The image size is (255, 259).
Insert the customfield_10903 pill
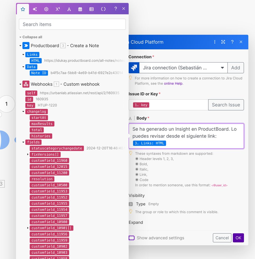click(49, 253)
